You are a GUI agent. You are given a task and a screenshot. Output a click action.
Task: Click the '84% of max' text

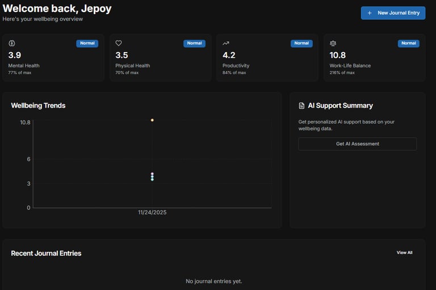pos(234,72)
